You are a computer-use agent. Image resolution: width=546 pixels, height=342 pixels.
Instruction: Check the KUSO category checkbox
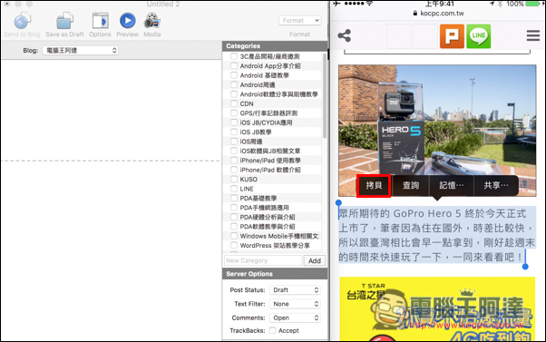tap(234, 179)
